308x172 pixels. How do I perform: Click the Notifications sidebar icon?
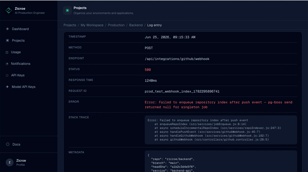pyautogui.click(x=7, y=64)
